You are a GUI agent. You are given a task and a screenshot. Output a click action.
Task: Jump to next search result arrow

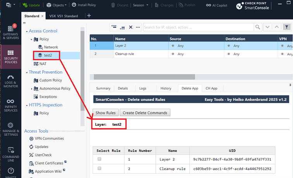(267, 27)
